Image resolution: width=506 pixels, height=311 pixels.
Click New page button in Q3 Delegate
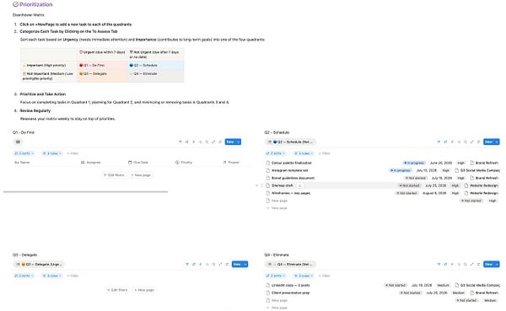tap(144, 290)
